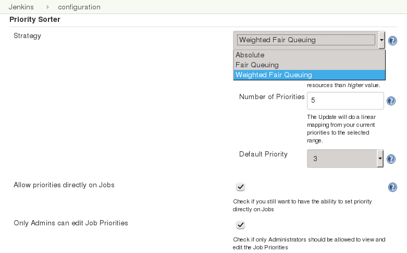
Task: Click the Allow priorities directly on Jobs label
Action: [64, 185]
